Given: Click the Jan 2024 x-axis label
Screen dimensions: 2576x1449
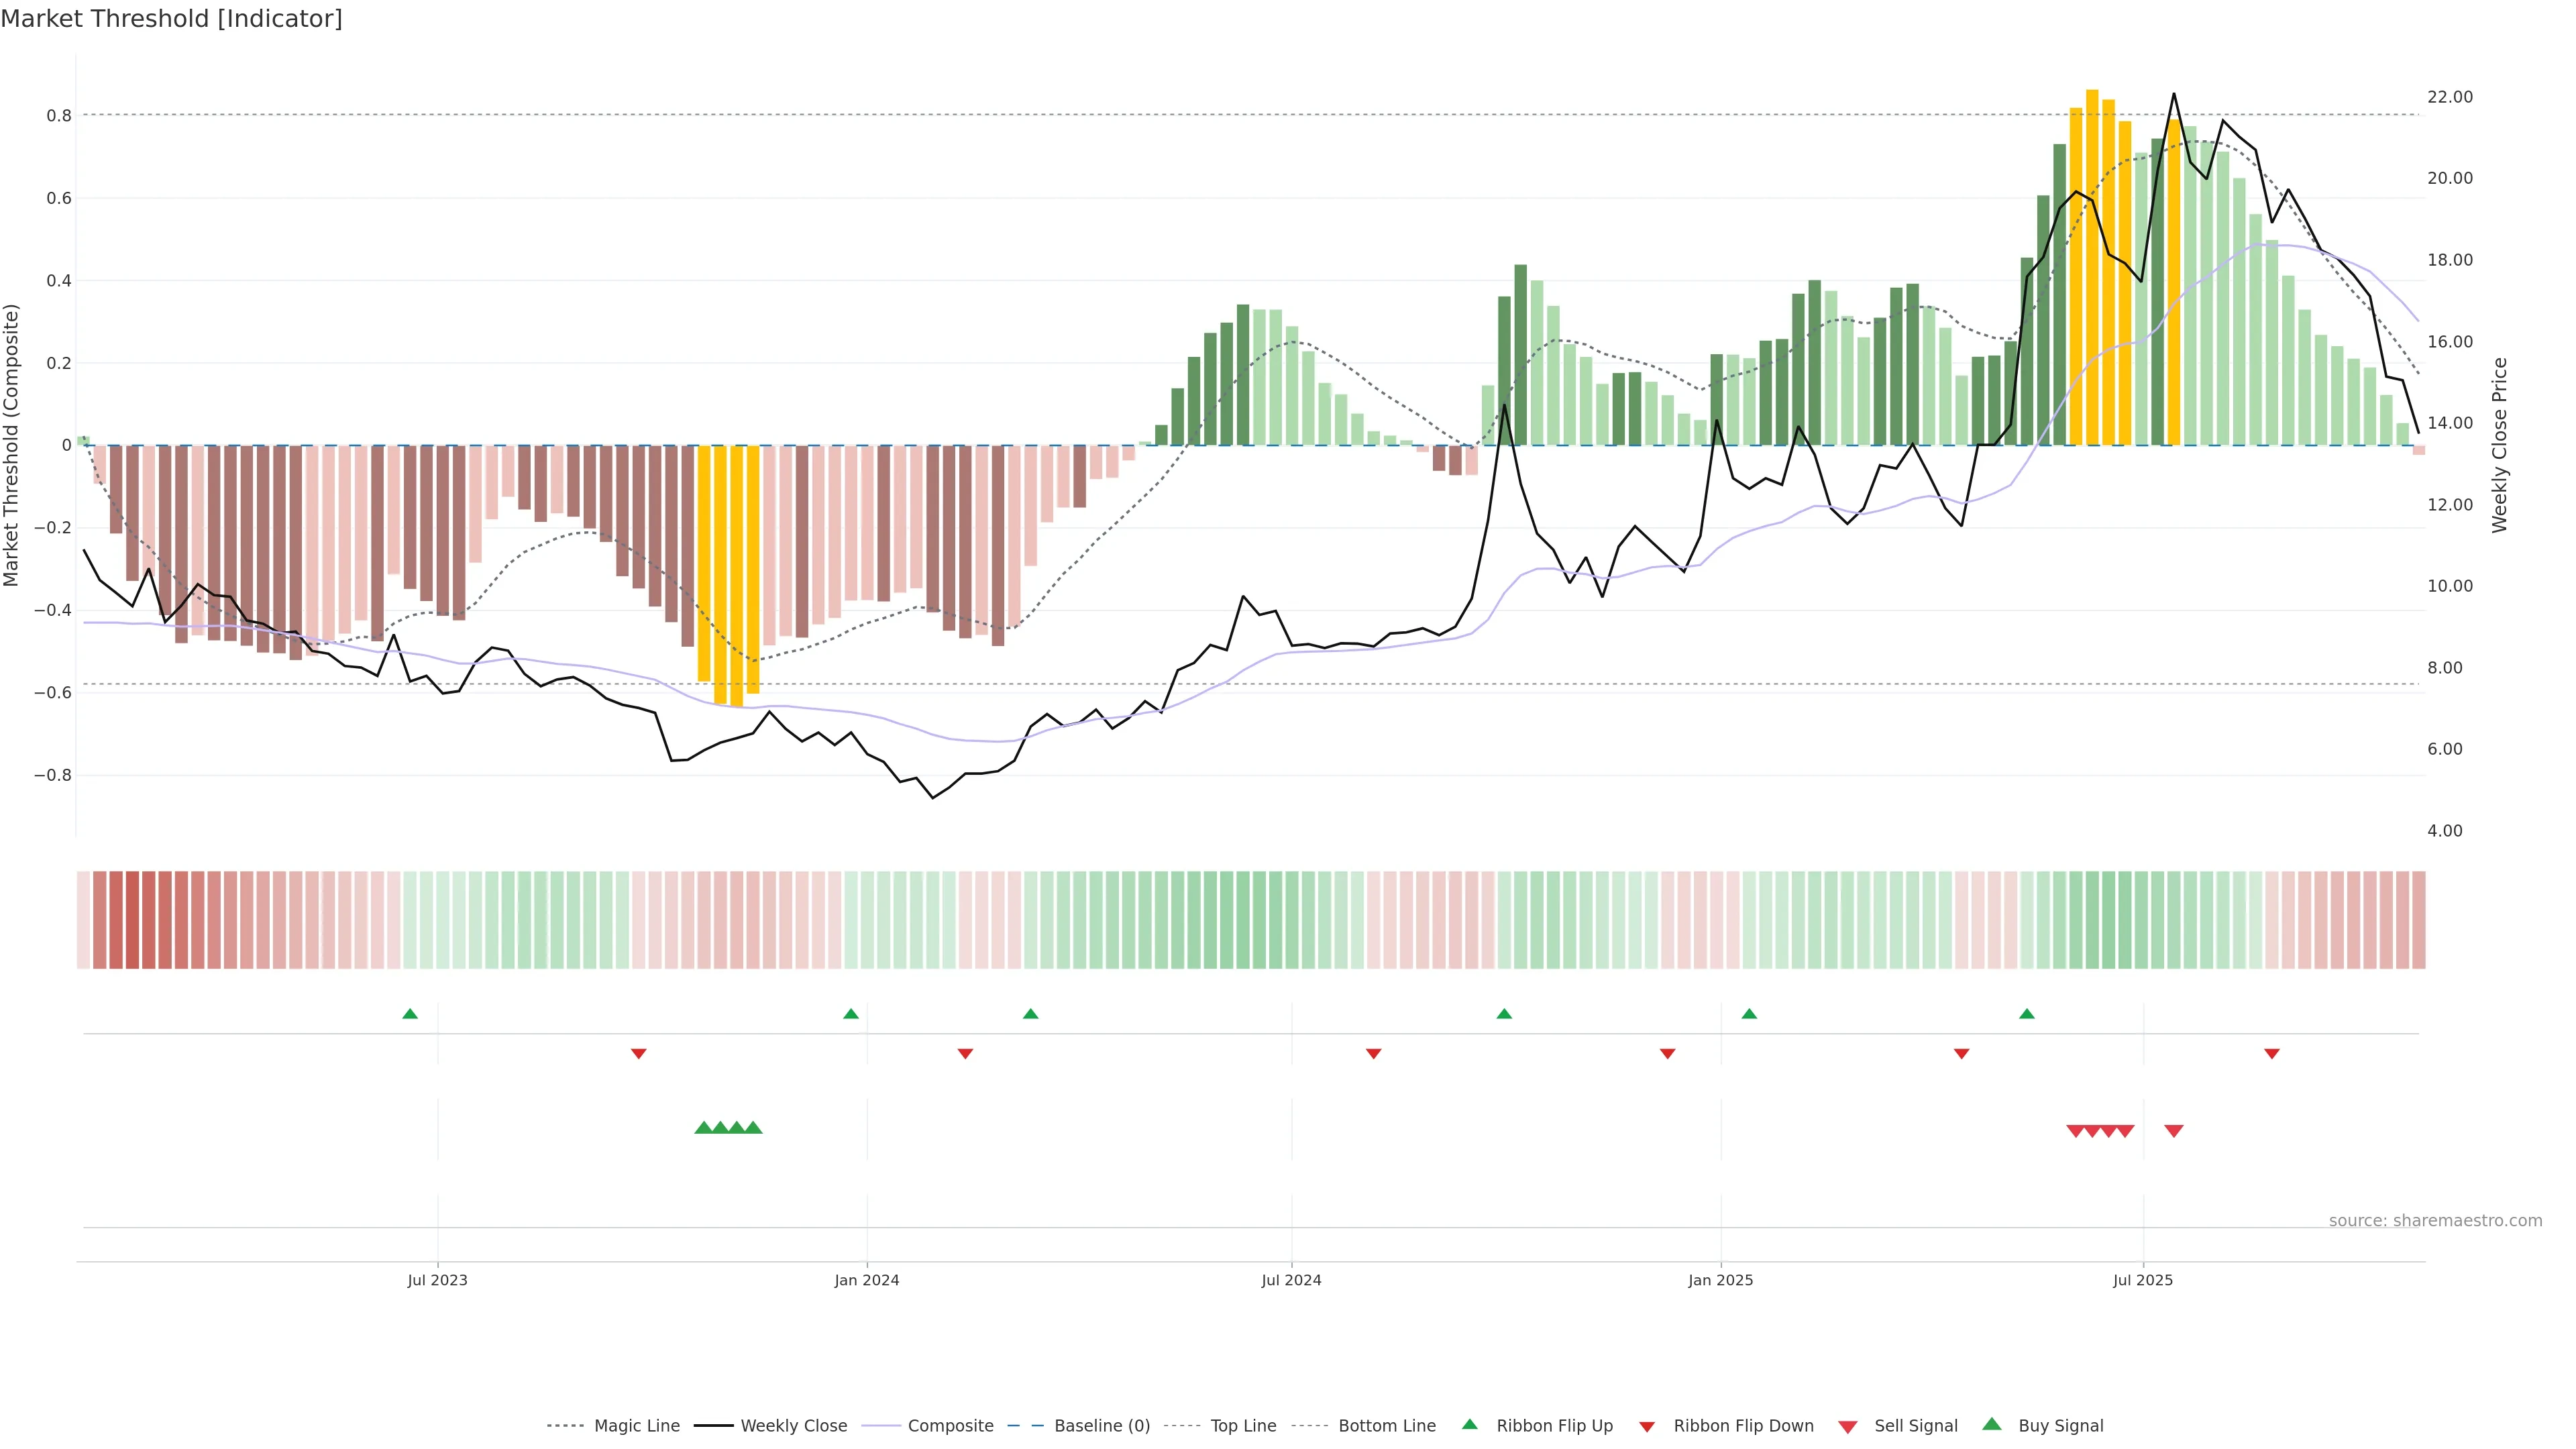Looking at the screenshot, I should pos(867,1280).
